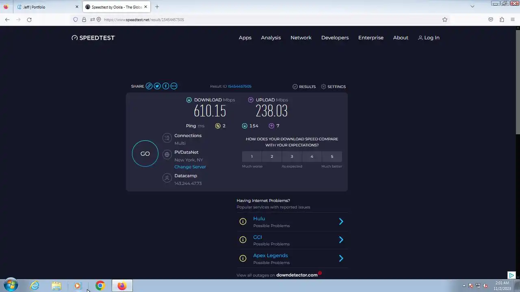The width and height of the screenshot is (520, 292).
Task: Open the Enterprise menu
Action: point(371,38)
